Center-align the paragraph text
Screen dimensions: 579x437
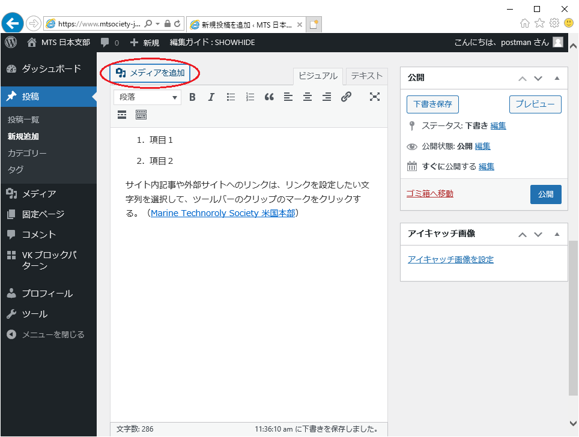point(308,97)
